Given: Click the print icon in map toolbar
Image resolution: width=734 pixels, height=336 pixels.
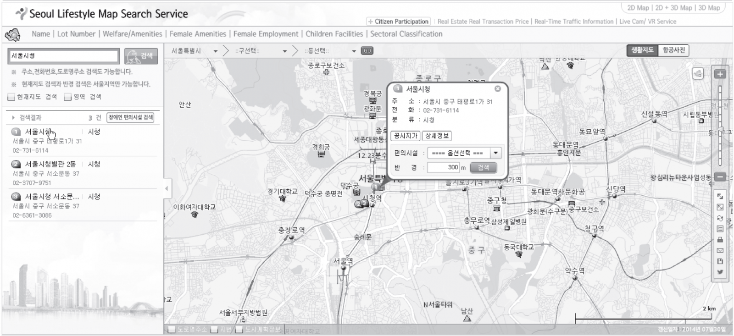Looking at the screenshot, I should pos(720,240).
